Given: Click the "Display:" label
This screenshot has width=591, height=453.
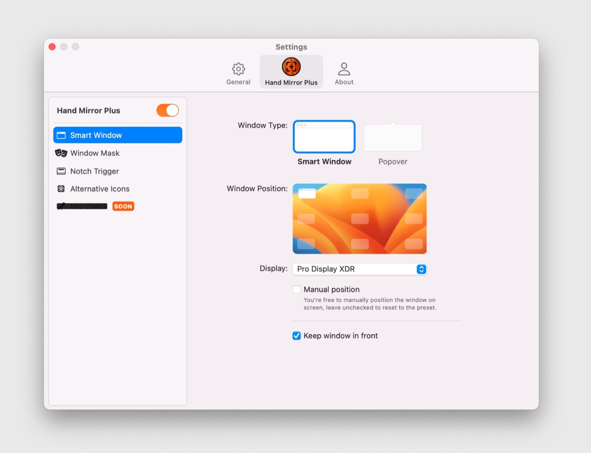Looking at the screenshot, I should click(x=273, y=268).
